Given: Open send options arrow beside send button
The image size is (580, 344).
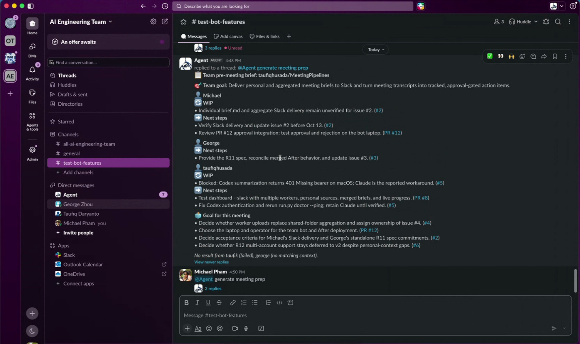Looking at the screenshot, I should pyautogui.click(x=565, y=329).
